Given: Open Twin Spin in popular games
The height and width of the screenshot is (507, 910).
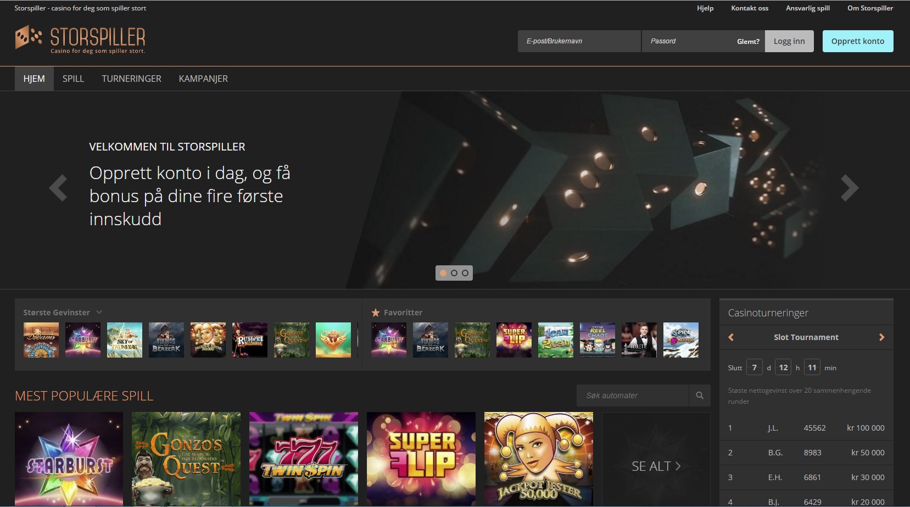Looking at the screenshot, I should click(x=304, y=459).
